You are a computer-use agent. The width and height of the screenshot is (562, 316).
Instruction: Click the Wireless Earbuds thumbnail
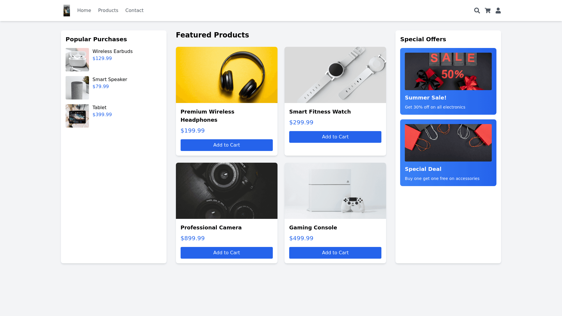pos(77,60)
